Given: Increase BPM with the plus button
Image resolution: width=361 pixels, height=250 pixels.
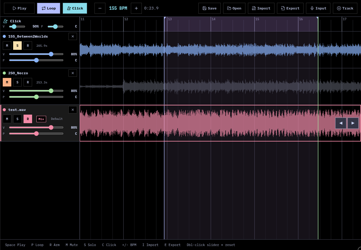Looking at the screenshot, I should pyautogui.click(x=136, y=8).
